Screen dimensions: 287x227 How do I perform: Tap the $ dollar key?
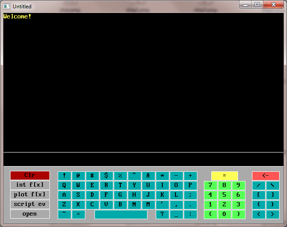(x=106, y=176)
